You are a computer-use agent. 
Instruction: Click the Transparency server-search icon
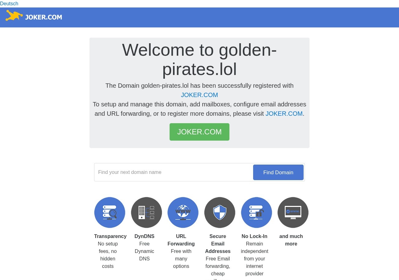tap(110, 212)
